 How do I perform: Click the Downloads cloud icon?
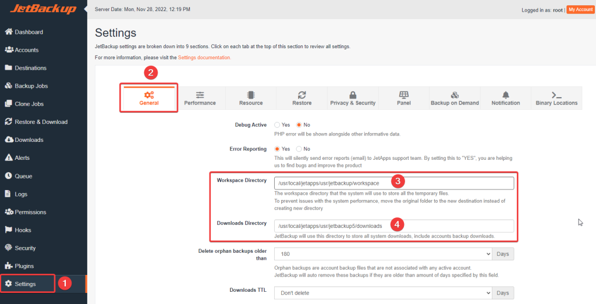9,140
